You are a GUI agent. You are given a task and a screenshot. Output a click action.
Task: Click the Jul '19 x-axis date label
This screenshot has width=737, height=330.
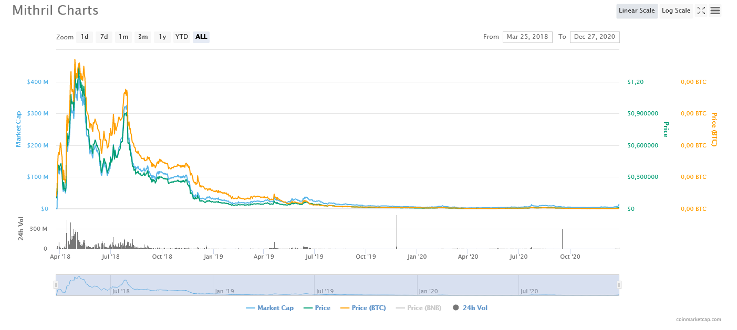coord(315,257)
